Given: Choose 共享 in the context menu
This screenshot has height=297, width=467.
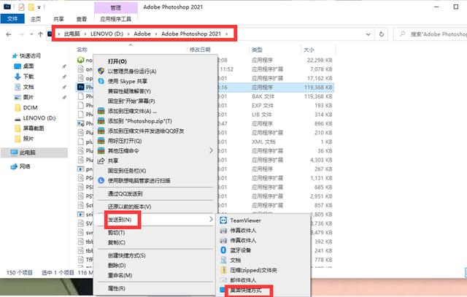Looking at the screenshot, I should tap(155, 161).
